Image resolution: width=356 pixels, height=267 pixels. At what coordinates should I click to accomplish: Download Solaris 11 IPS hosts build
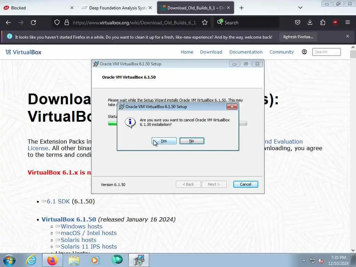coord(89,246)
